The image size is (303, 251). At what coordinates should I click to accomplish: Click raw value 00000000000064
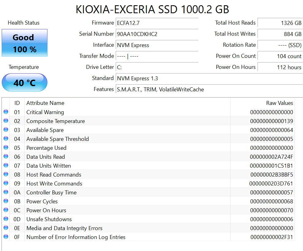[271, 130]
